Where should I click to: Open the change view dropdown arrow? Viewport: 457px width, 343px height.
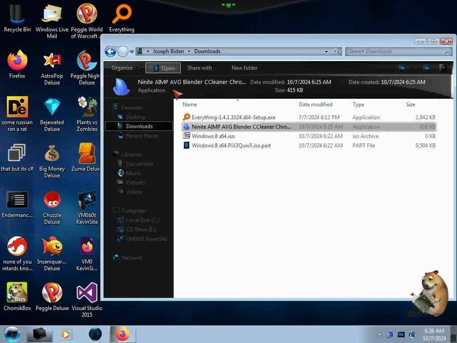pyautogui.click(x=412, y=68)
